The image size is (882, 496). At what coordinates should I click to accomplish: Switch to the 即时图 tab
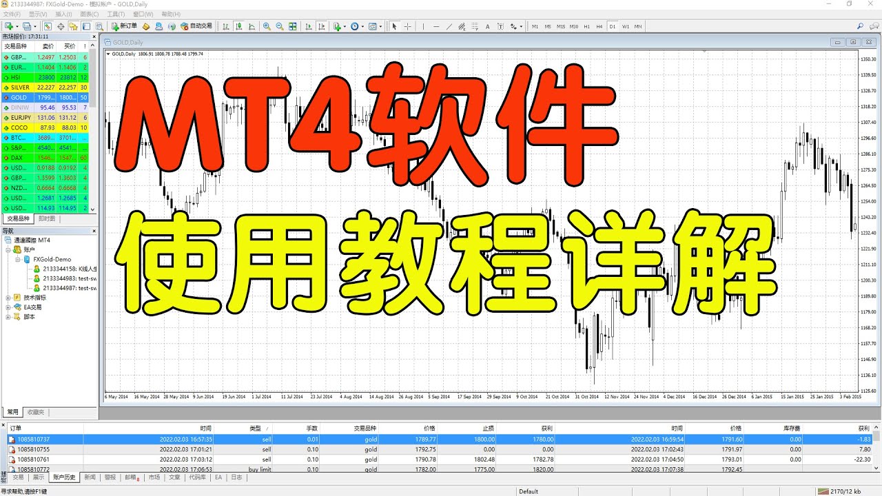[x=47, y=218]
